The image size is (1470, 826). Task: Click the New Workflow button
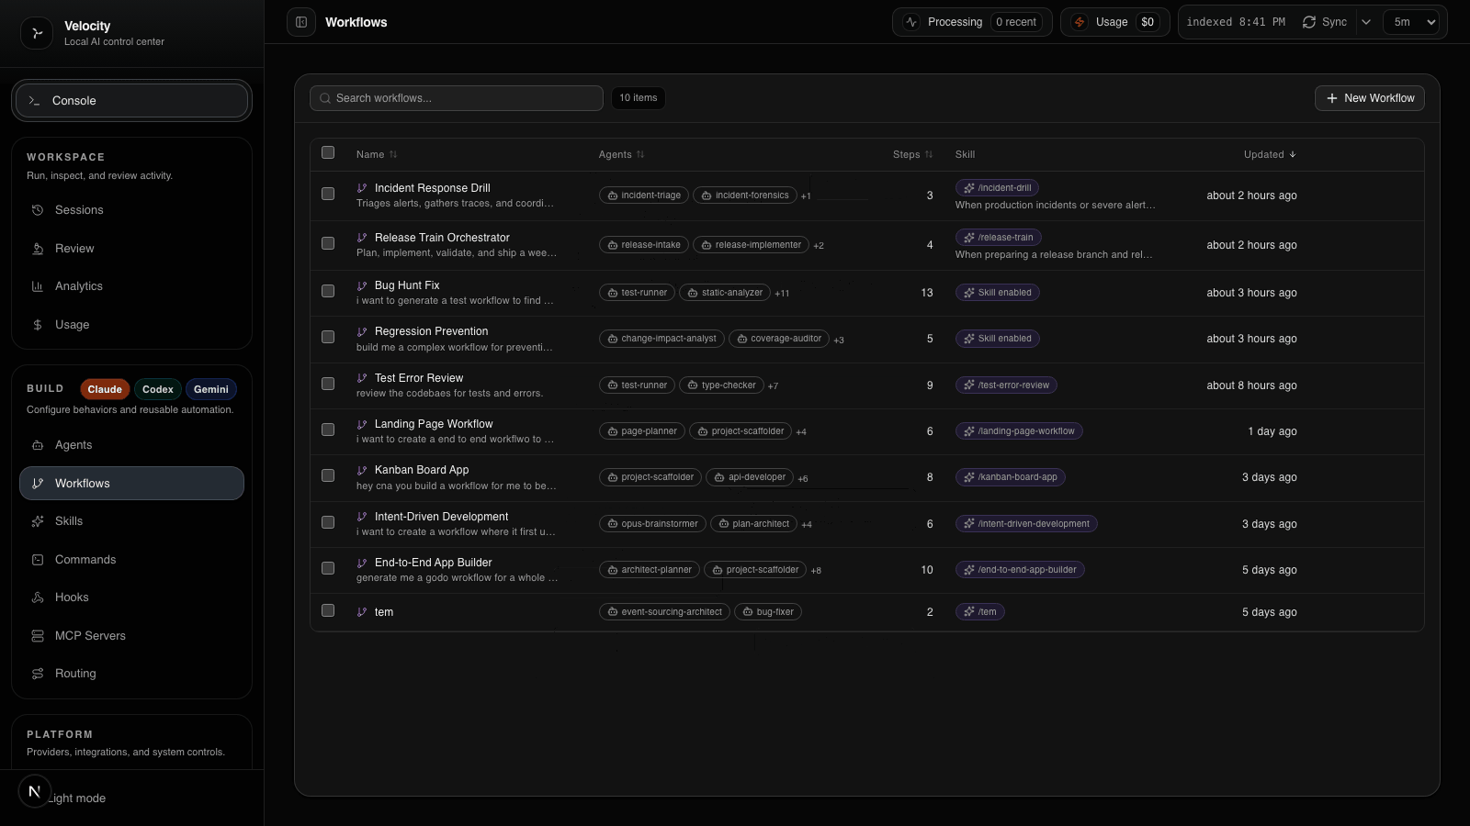pos(1369,97)
